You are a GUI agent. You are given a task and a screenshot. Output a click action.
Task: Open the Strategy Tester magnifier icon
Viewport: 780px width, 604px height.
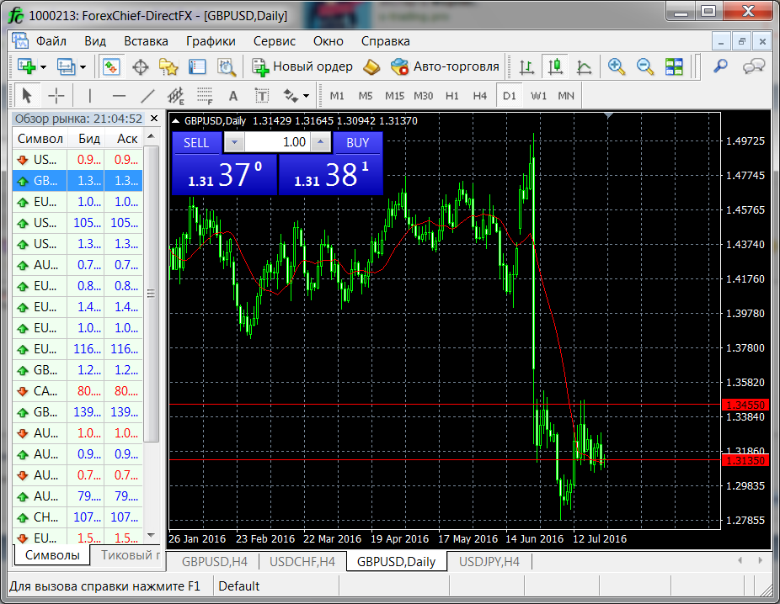tap(227, 66)
